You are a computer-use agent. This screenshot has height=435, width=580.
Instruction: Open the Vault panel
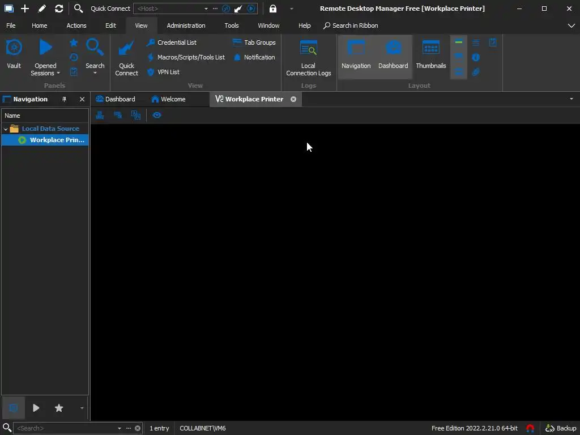pyautogui.click(x=14, y=54)
